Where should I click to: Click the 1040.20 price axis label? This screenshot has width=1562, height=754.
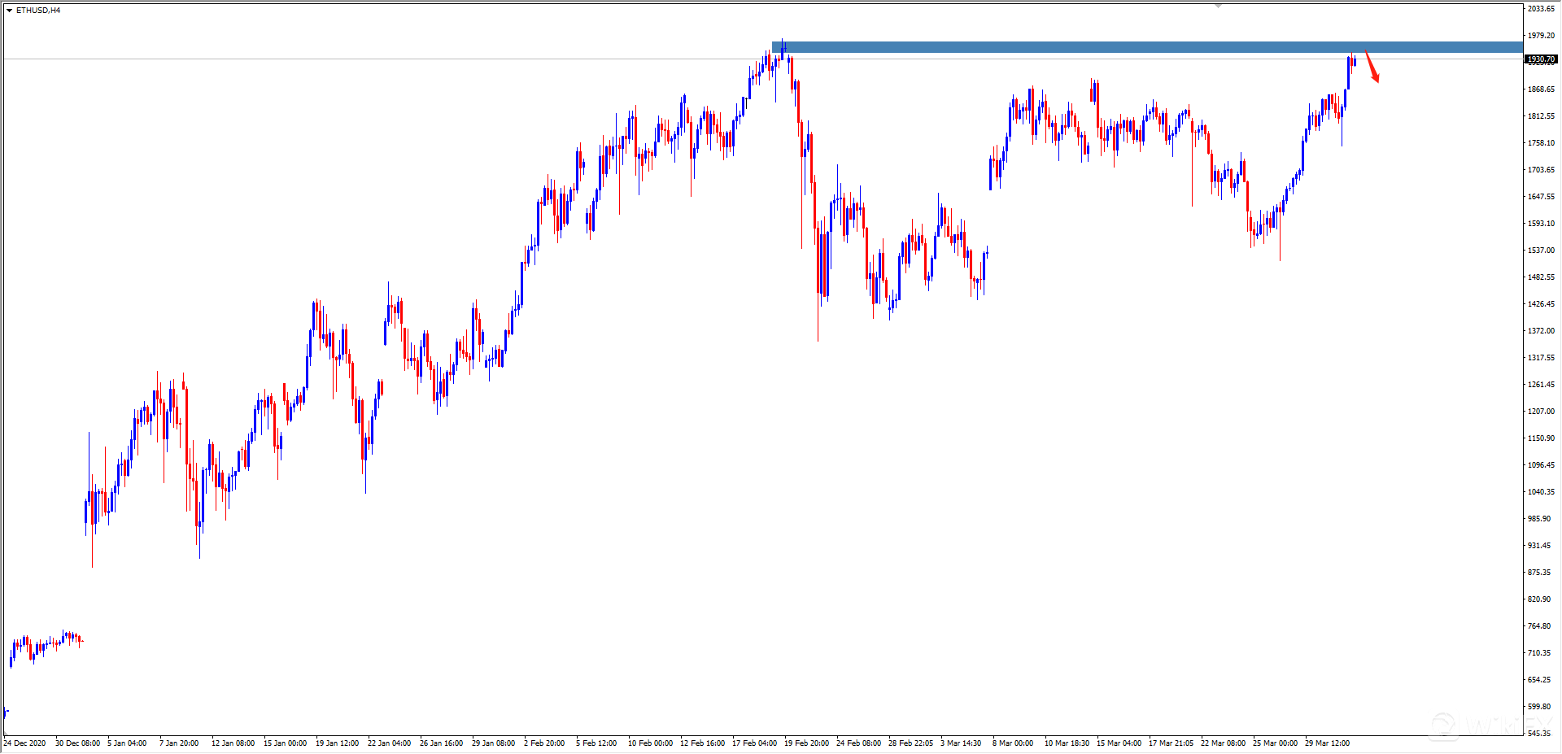(1541, 492)
